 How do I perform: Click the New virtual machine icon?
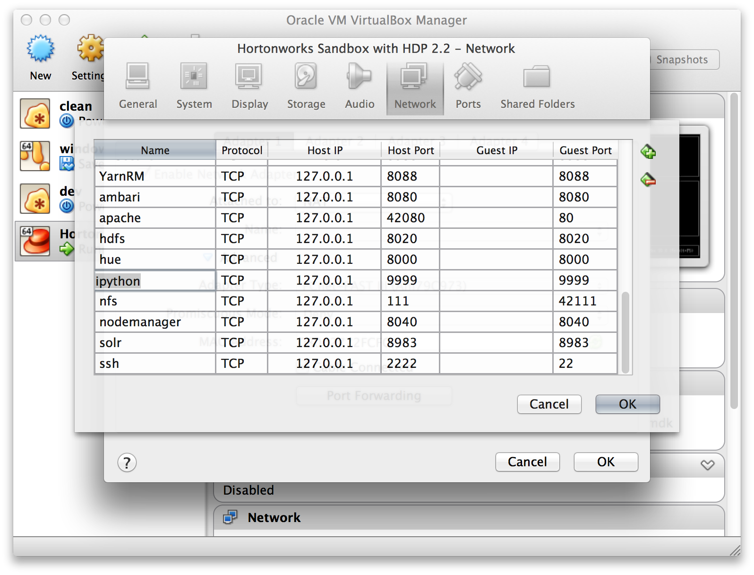pyautogui.click(x=41, y=49)
